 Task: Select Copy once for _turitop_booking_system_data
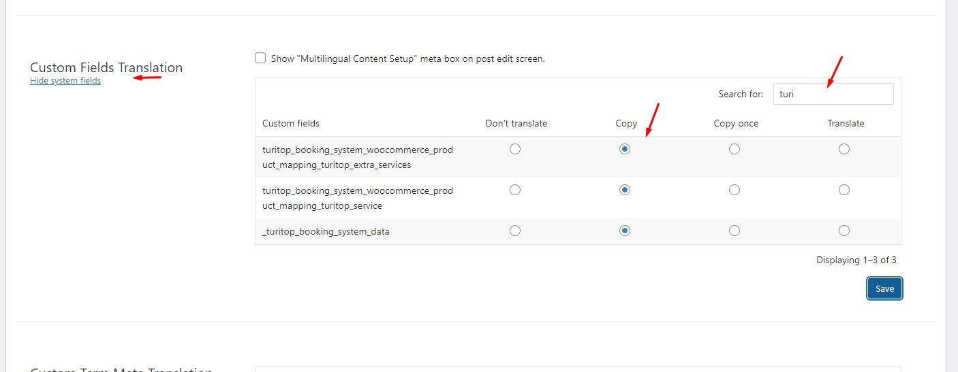tap(735, 231)
